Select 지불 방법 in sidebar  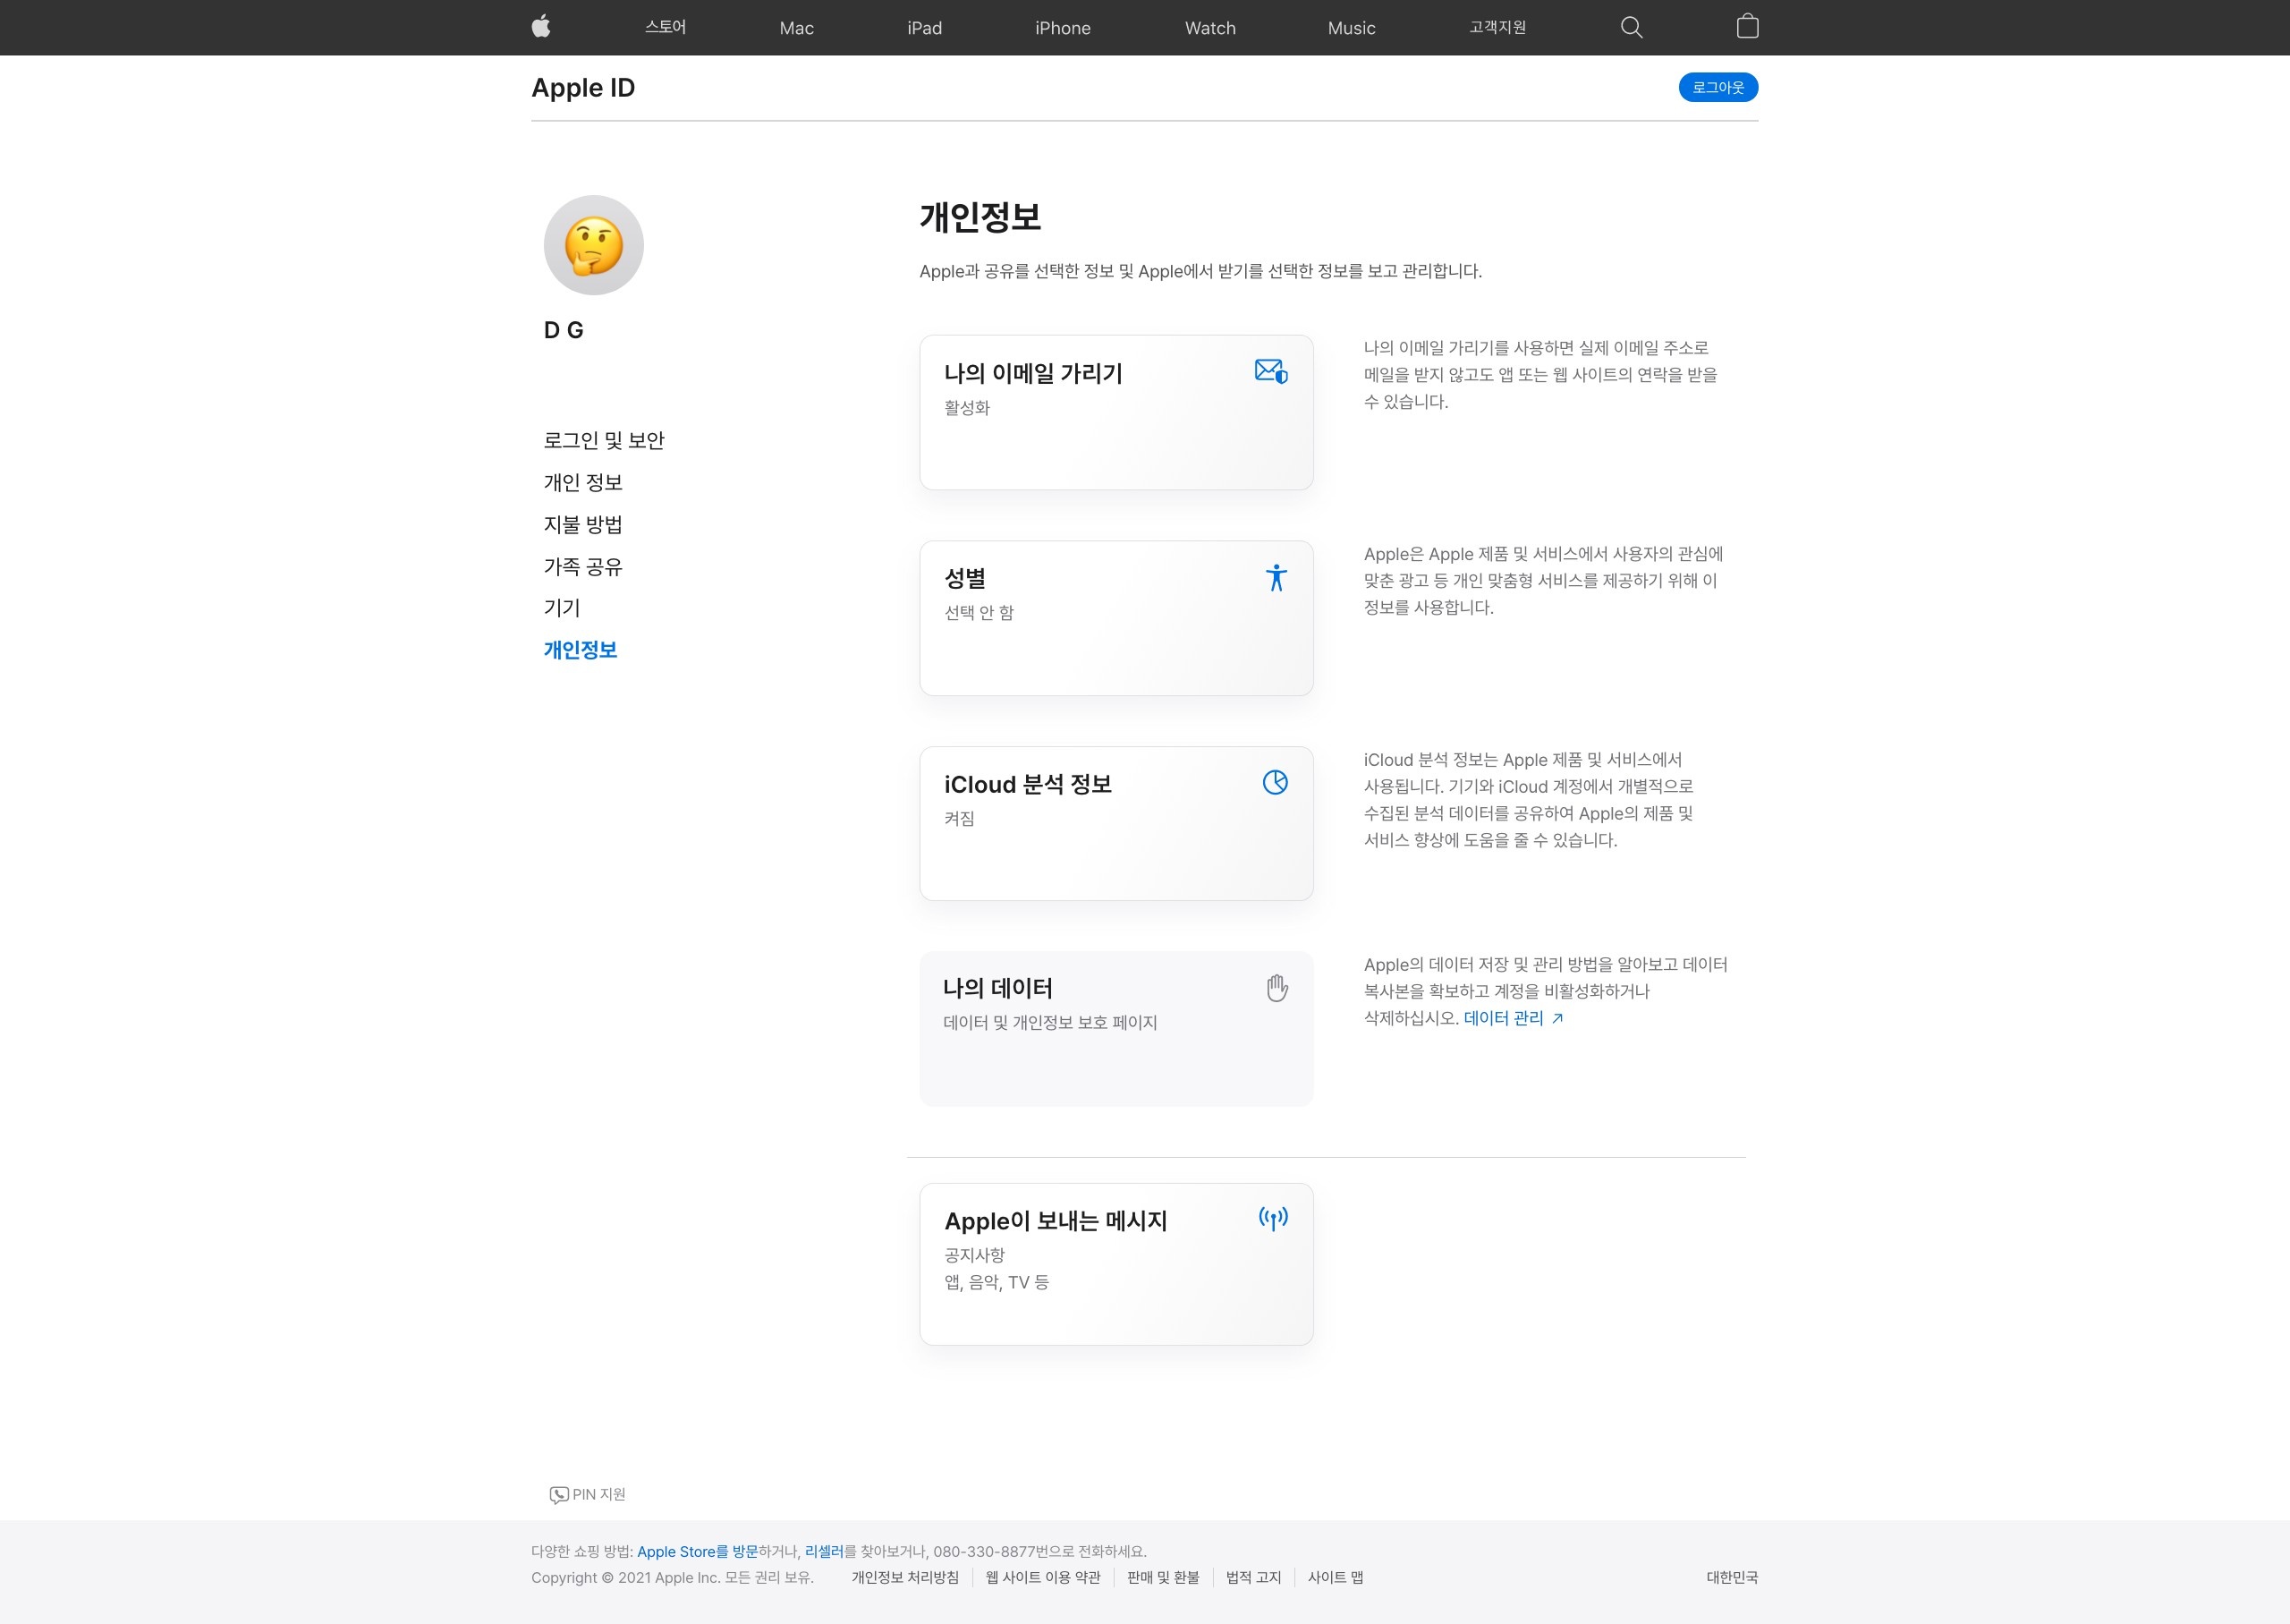point(582,524)
